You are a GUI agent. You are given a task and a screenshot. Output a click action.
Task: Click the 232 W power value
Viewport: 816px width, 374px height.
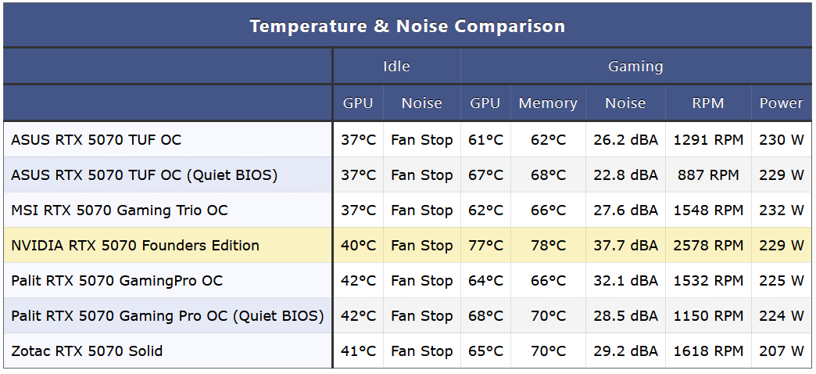(781, 210)
